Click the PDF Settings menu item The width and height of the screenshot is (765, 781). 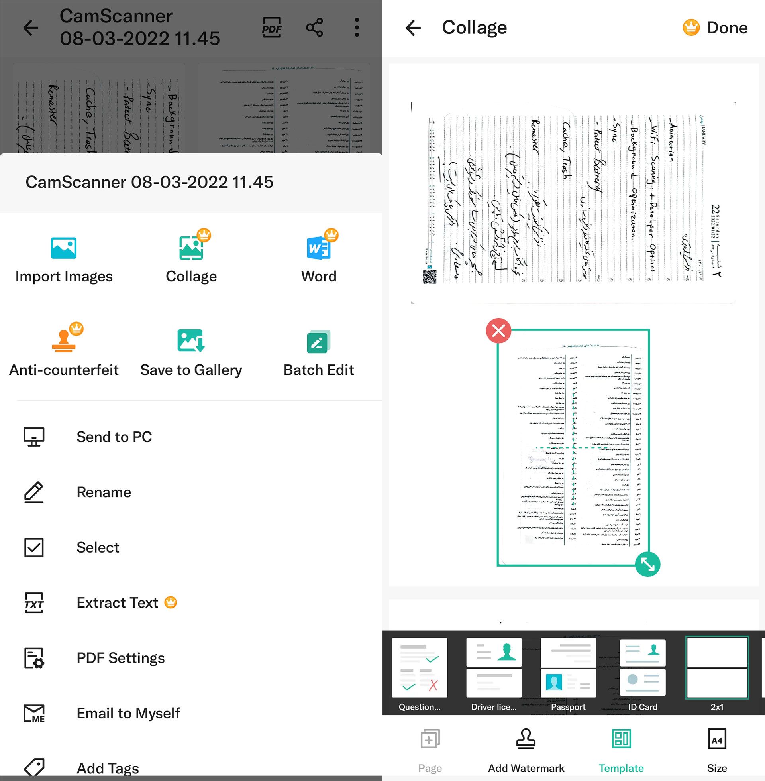pos(120,657)
